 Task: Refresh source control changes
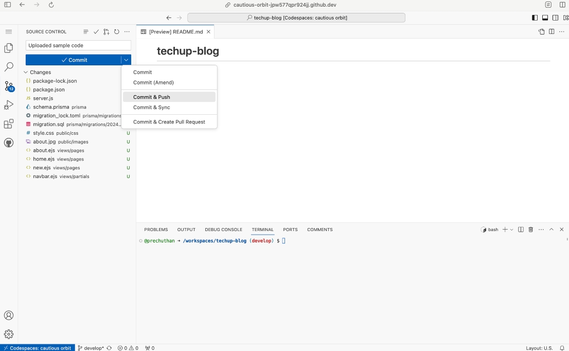click(x=117, y=32)
